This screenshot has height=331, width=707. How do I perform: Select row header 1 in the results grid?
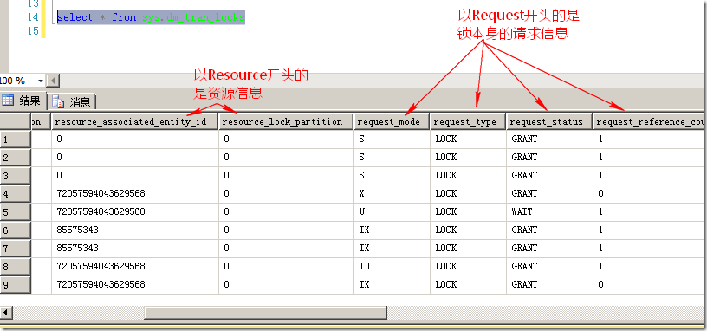(x=16, y=140)
